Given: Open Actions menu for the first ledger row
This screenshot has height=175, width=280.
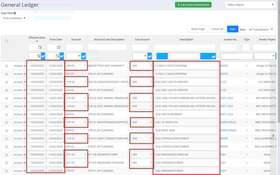Looking at the screenshot, I should [x=19, y=66].
